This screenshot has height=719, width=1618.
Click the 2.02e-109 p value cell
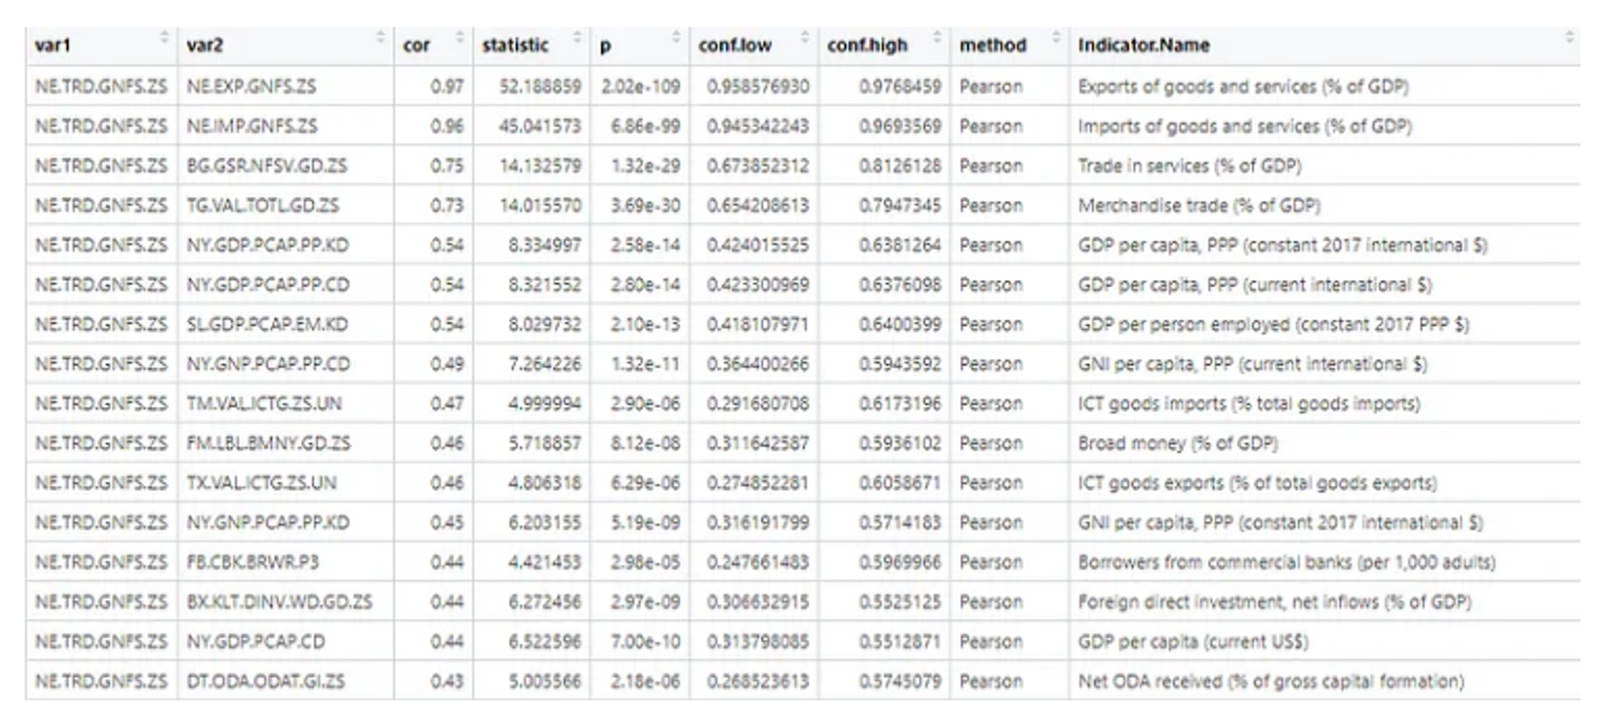640,86
